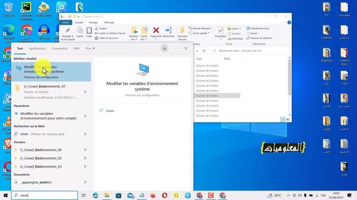Open 'Modifier les variables d'environnement système' best result
The width and height of the screenshot is (357, 200).
tap(51, 72)
